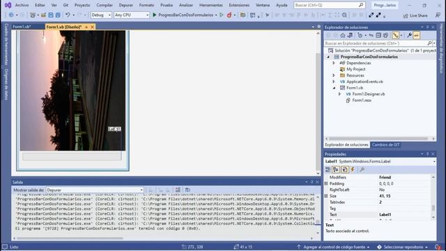Click the Open File folder icon in toolbar

pyautogui.click(x=43, y=15)
